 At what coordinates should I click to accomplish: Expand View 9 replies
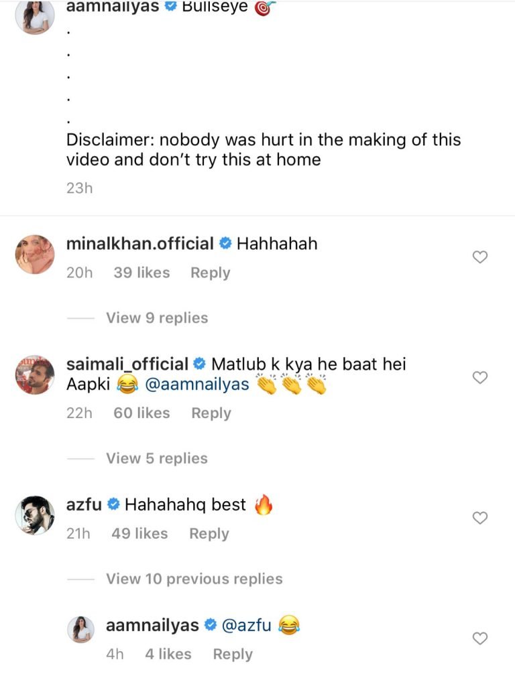point(157,318)
